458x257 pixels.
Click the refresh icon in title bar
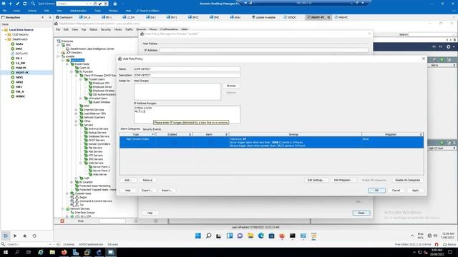click(25, 4)
